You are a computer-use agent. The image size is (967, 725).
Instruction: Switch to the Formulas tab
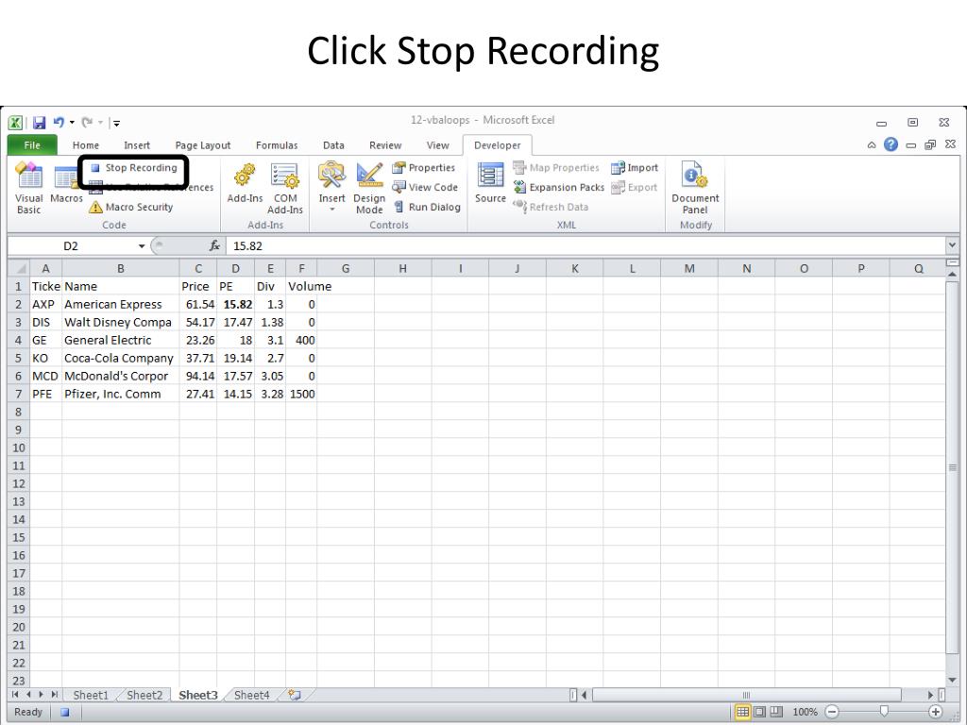[x=277, y=144]
